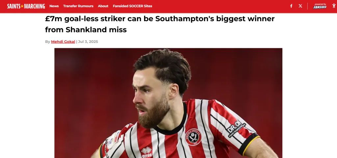
Task: Visit author Mehdi Gokal's profile link
Action: pyautogui.click(x=63, y=42)
